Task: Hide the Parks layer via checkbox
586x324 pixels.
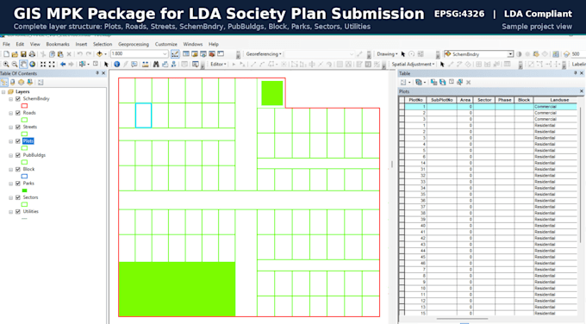Action: pyautogui.click(x=18, y=184)
